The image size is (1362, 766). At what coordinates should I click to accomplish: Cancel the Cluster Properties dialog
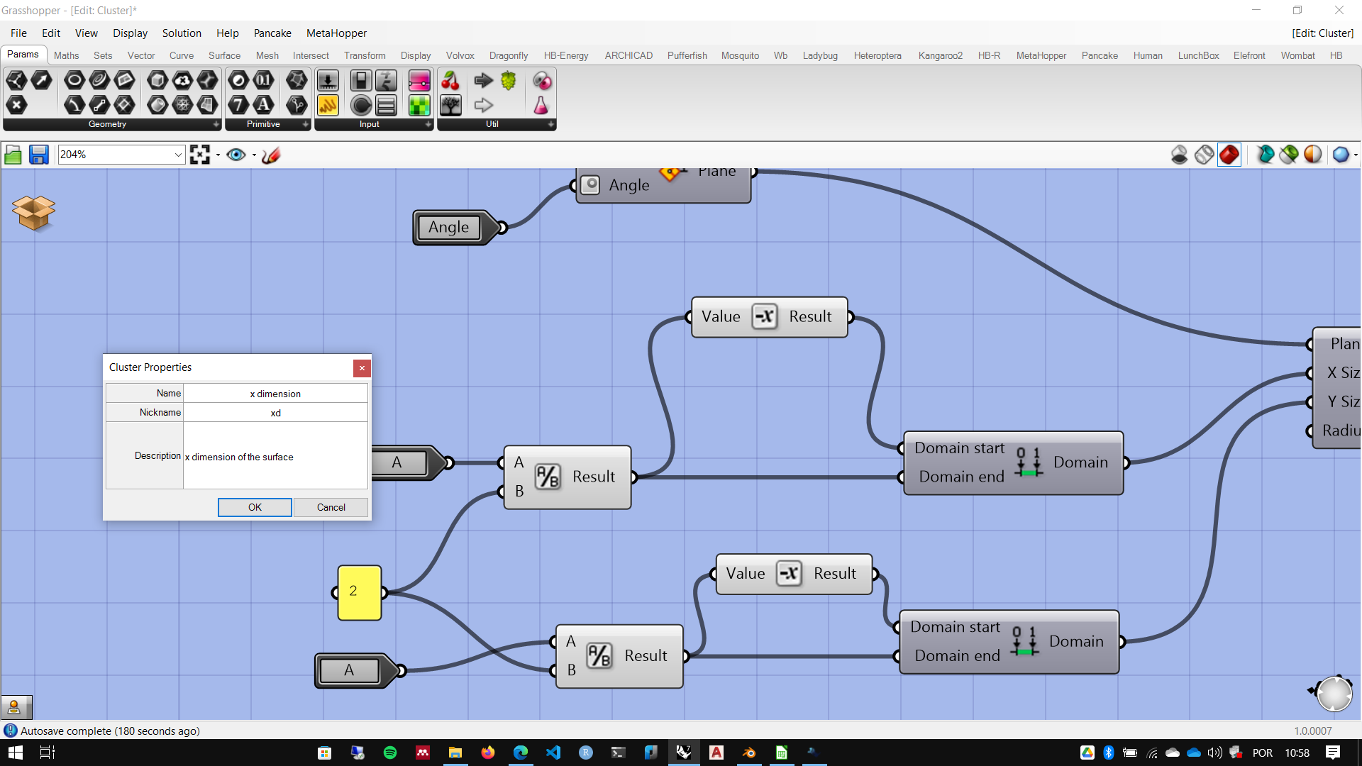tap(331, 507)
